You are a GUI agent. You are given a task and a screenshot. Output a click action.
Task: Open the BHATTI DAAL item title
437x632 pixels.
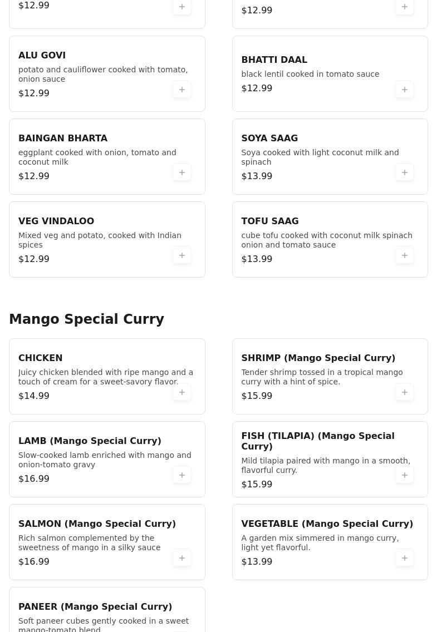tap(274, 60)
